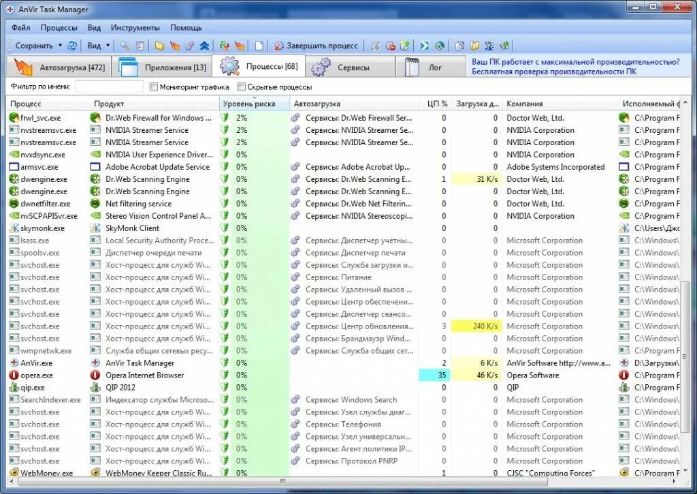Click the copy documents toolbar icon
The image size is (697, 494).
459,46
